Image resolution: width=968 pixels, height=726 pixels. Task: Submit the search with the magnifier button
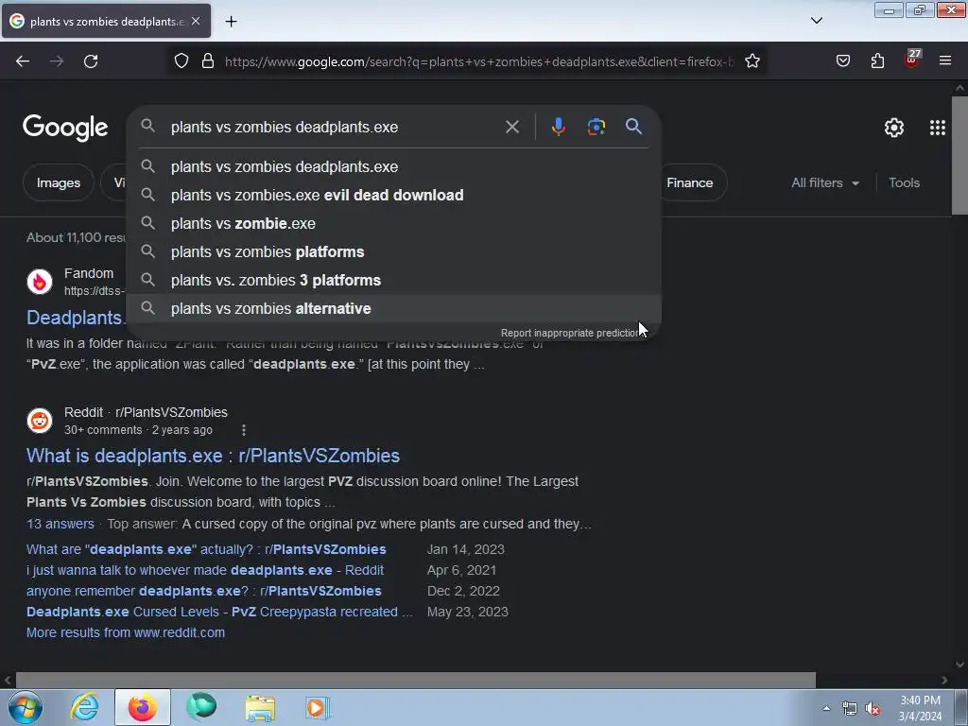634,127
